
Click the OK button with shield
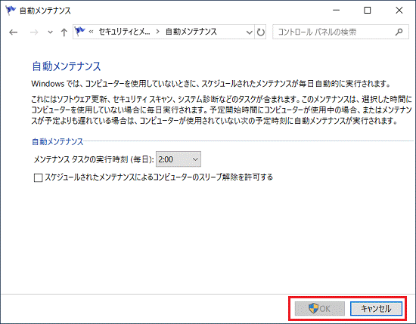pos(320,308)
